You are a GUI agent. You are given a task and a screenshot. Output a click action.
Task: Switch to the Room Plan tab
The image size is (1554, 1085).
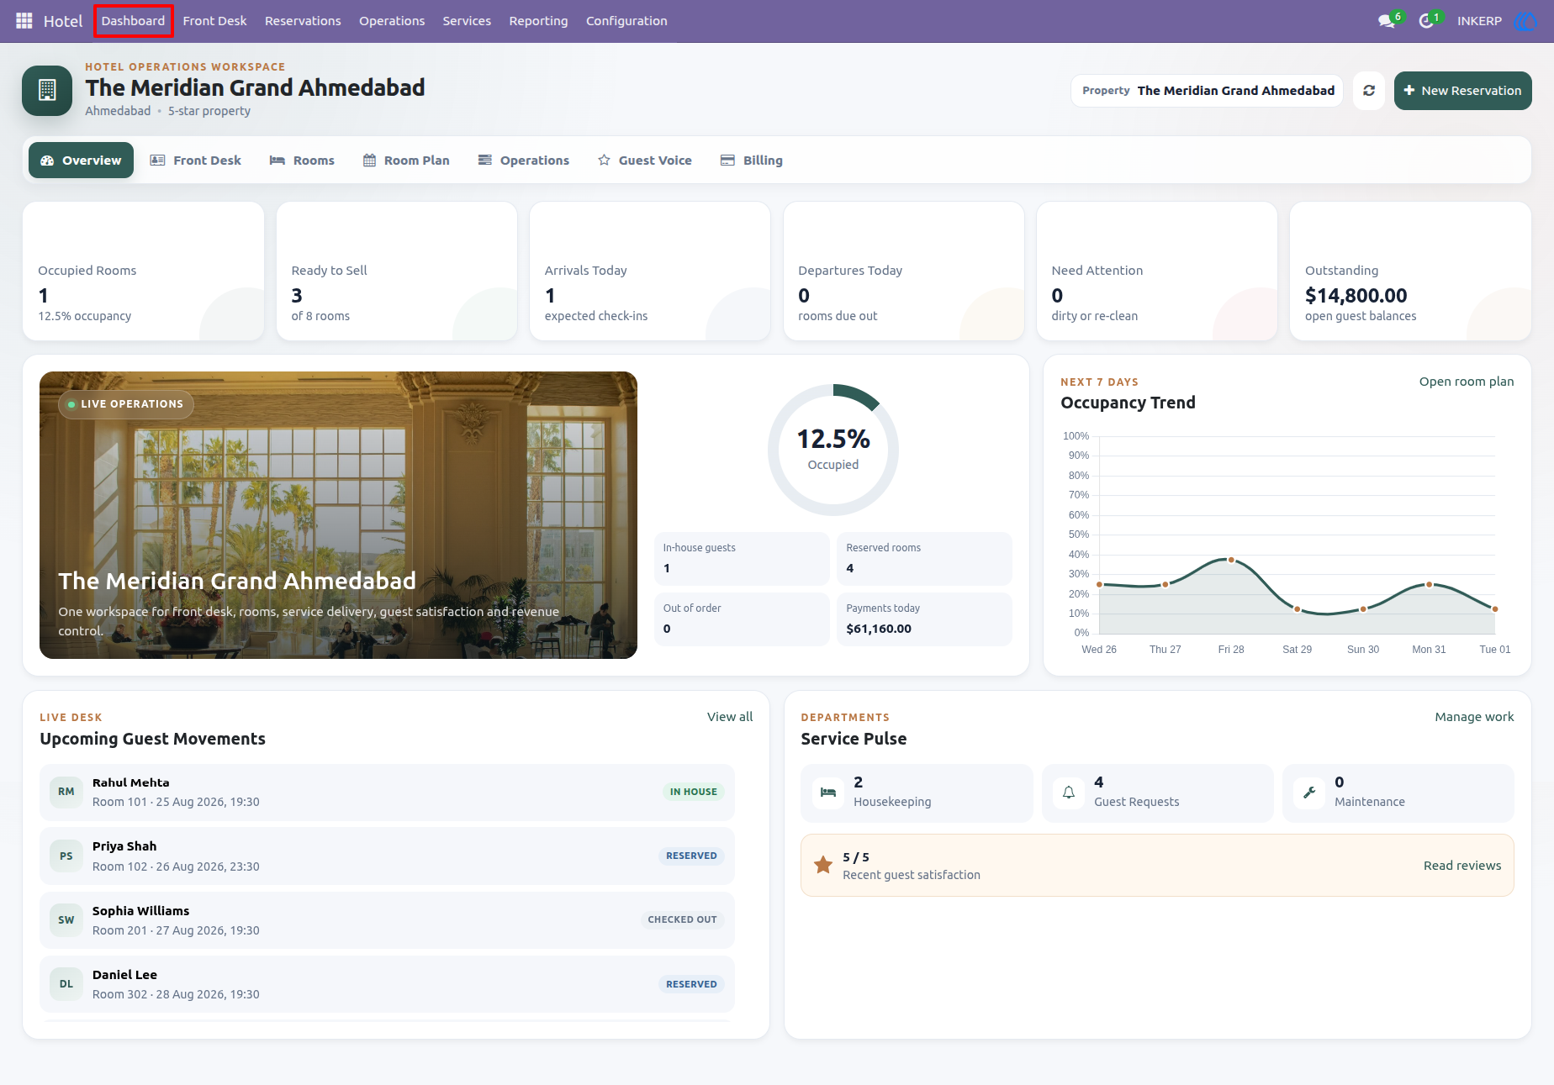[406, 161]
